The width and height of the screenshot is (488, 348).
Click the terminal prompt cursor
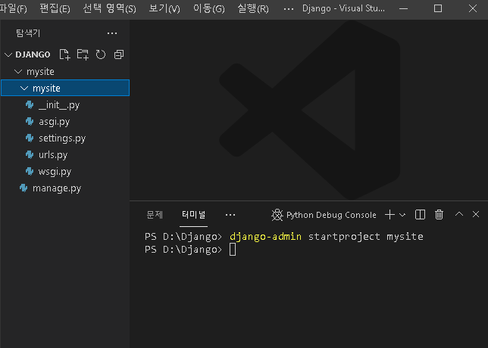click(x=233, y=250)
